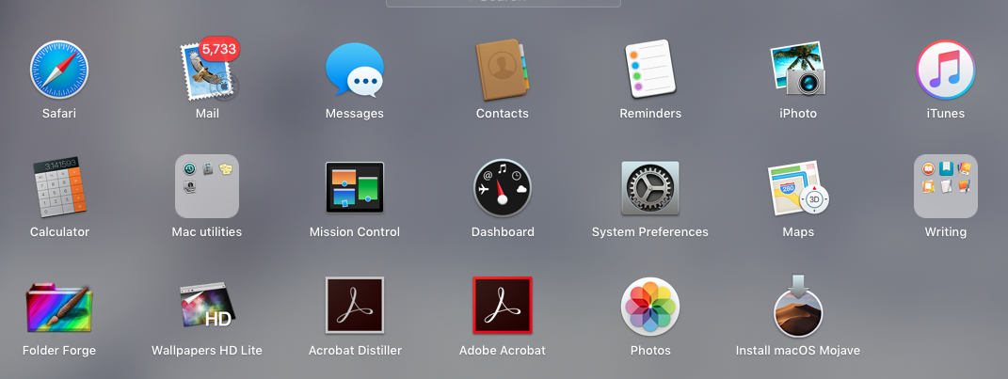The height and width of the screenshot is (379, 1008).
Task: Click the "Adobe Acrobat" label text
Action: (502, 351)
